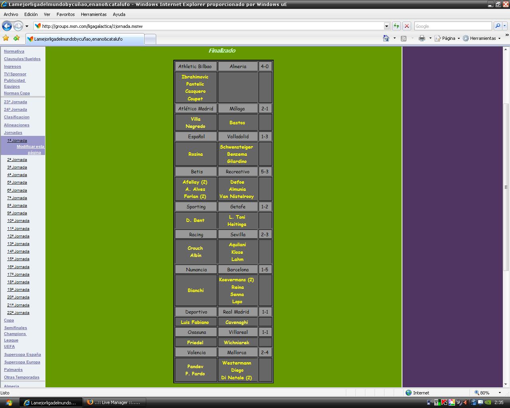Go to the 2ª Jornada page
Screen dimensions: 510x408
point(17,160)
